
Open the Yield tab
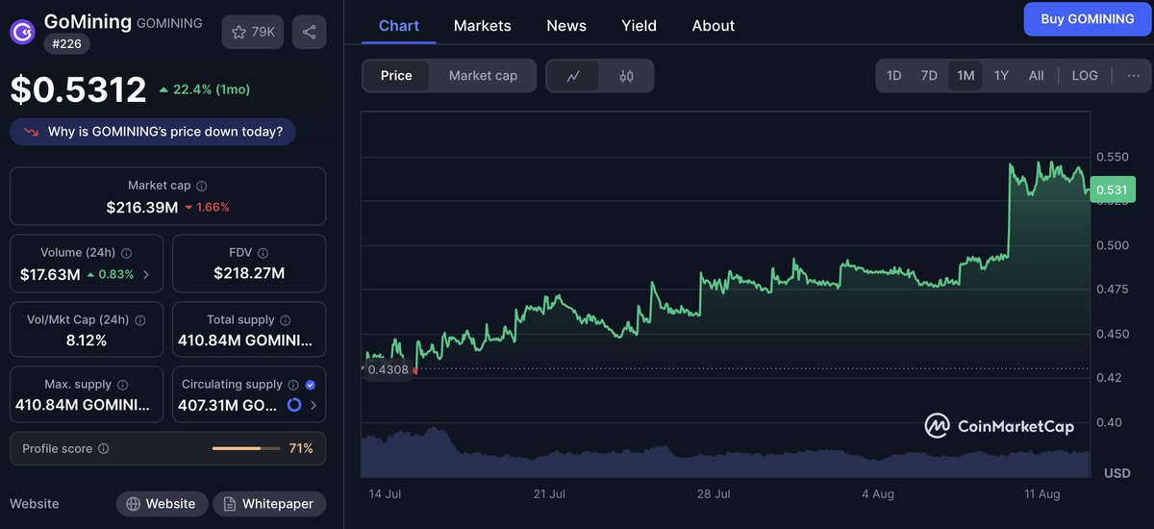[640, 26]
